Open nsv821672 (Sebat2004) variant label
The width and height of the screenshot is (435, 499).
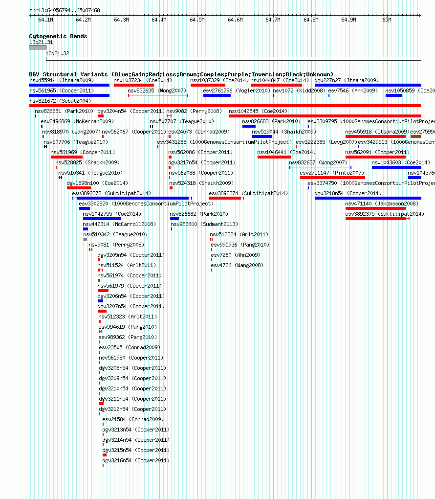[x=60, y=101]
